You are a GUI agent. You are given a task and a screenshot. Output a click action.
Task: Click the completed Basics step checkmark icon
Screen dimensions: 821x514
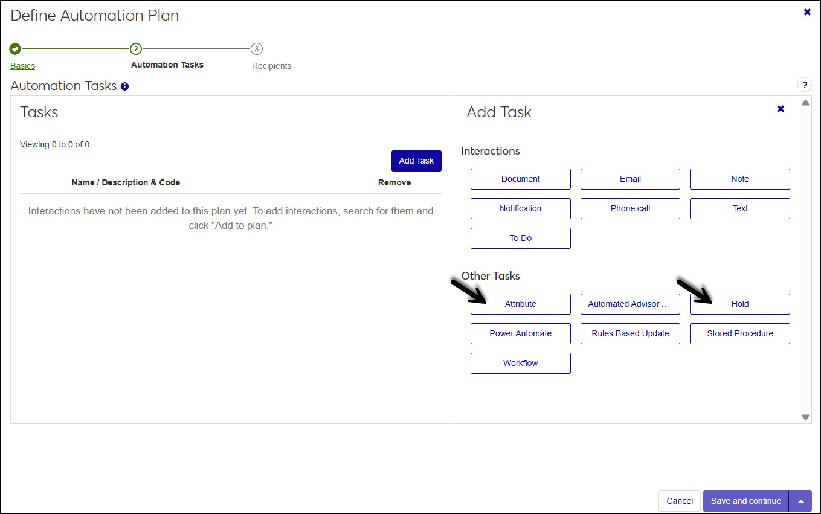[x=16, y=49]
